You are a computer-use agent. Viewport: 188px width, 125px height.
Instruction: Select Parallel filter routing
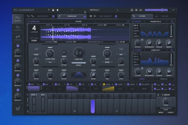163,79
